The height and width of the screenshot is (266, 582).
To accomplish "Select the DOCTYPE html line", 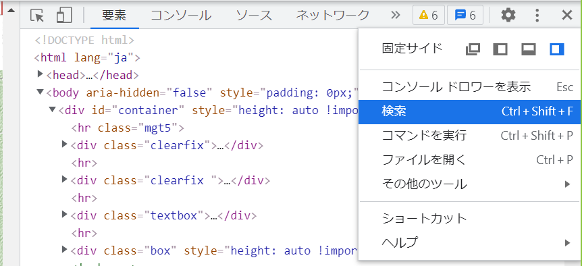I will 84,40.
